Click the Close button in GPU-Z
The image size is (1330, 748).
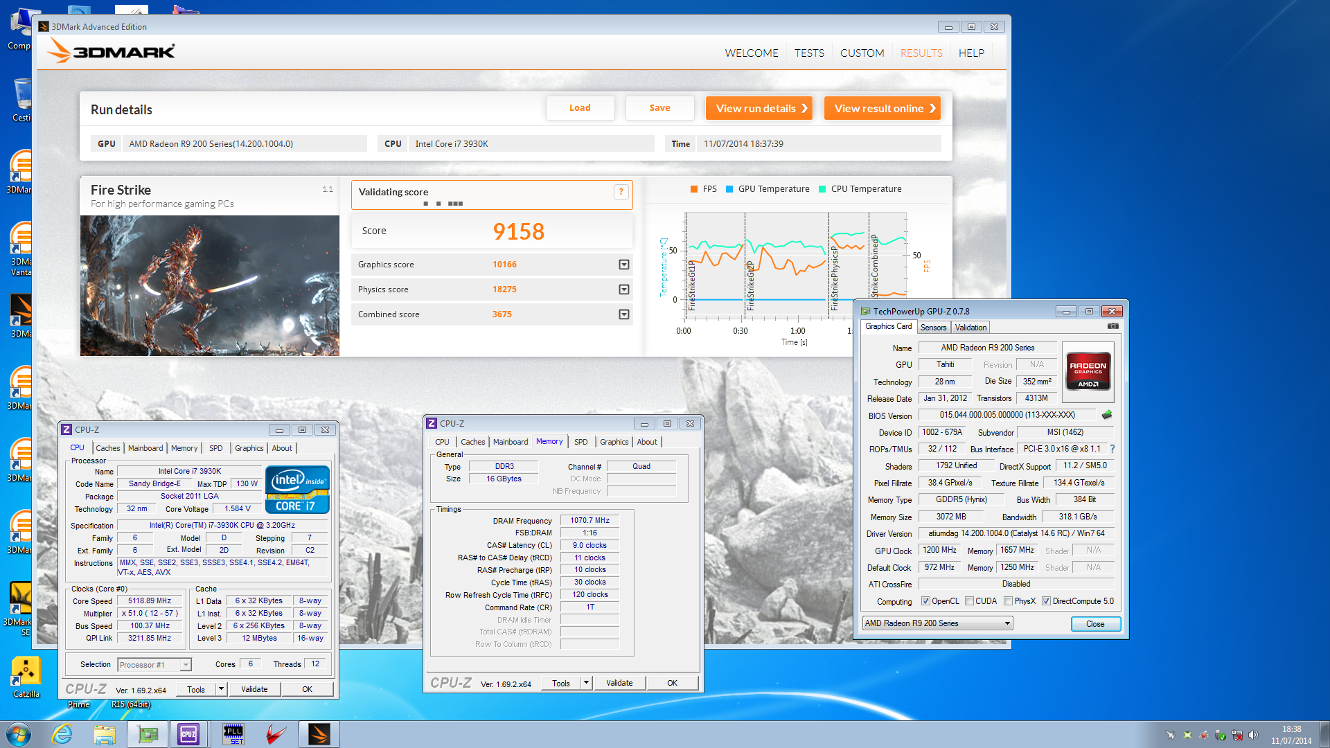pos(1095,624)
